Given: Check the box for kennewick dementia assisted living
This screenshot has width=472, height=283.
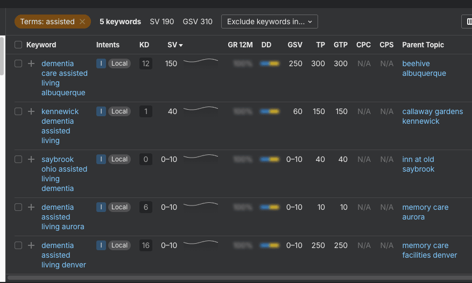Looking at the screenshot, I should 18,111.
